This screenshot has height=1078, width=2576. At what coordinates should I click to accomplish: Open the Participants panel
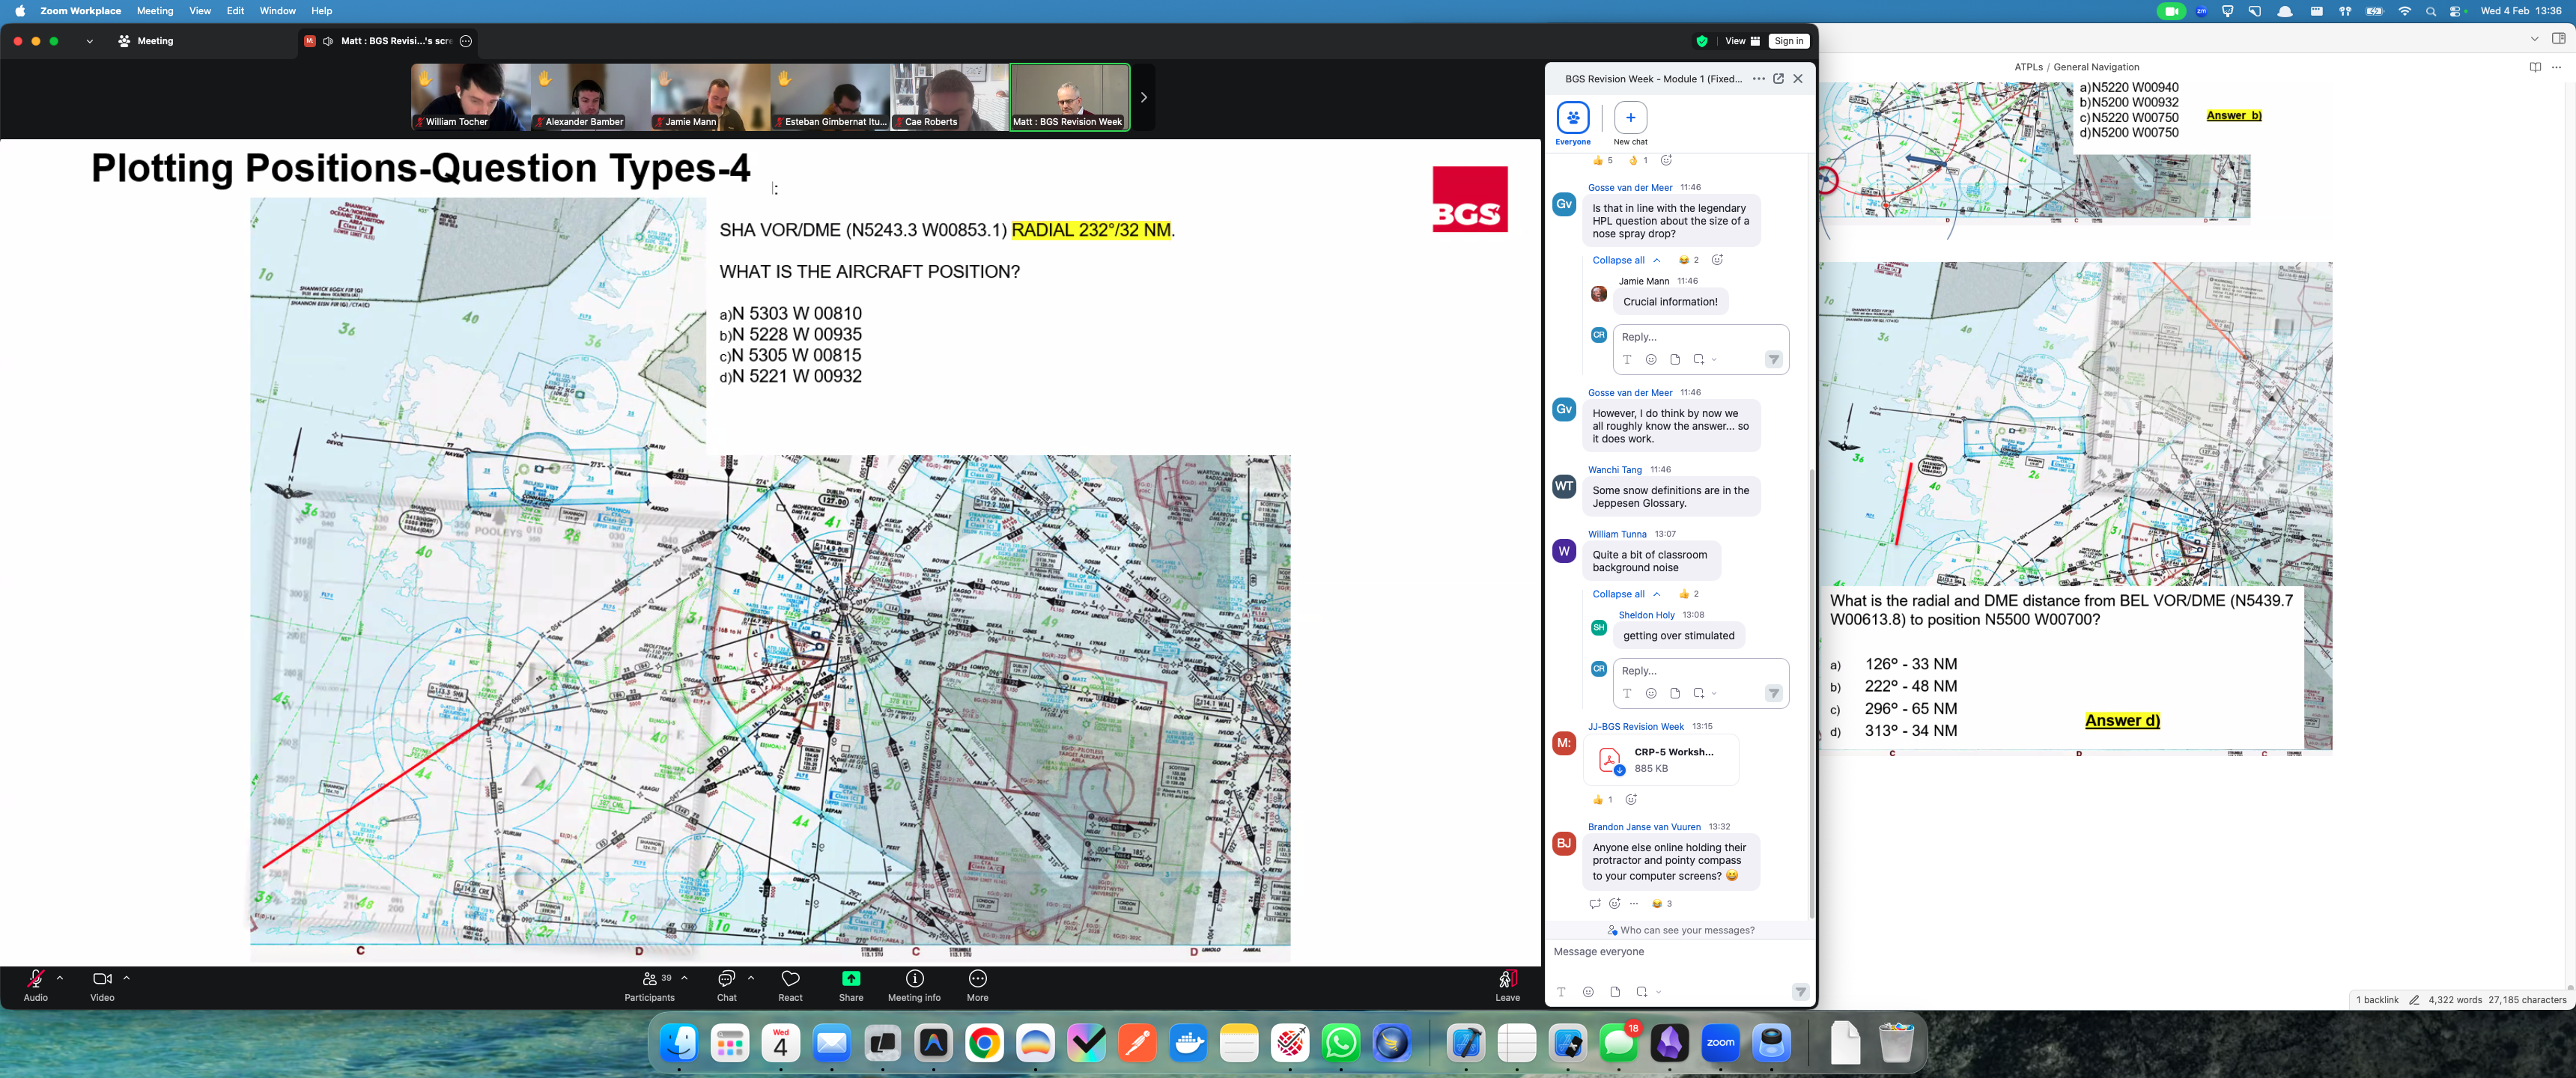click(x=650, y=979)
